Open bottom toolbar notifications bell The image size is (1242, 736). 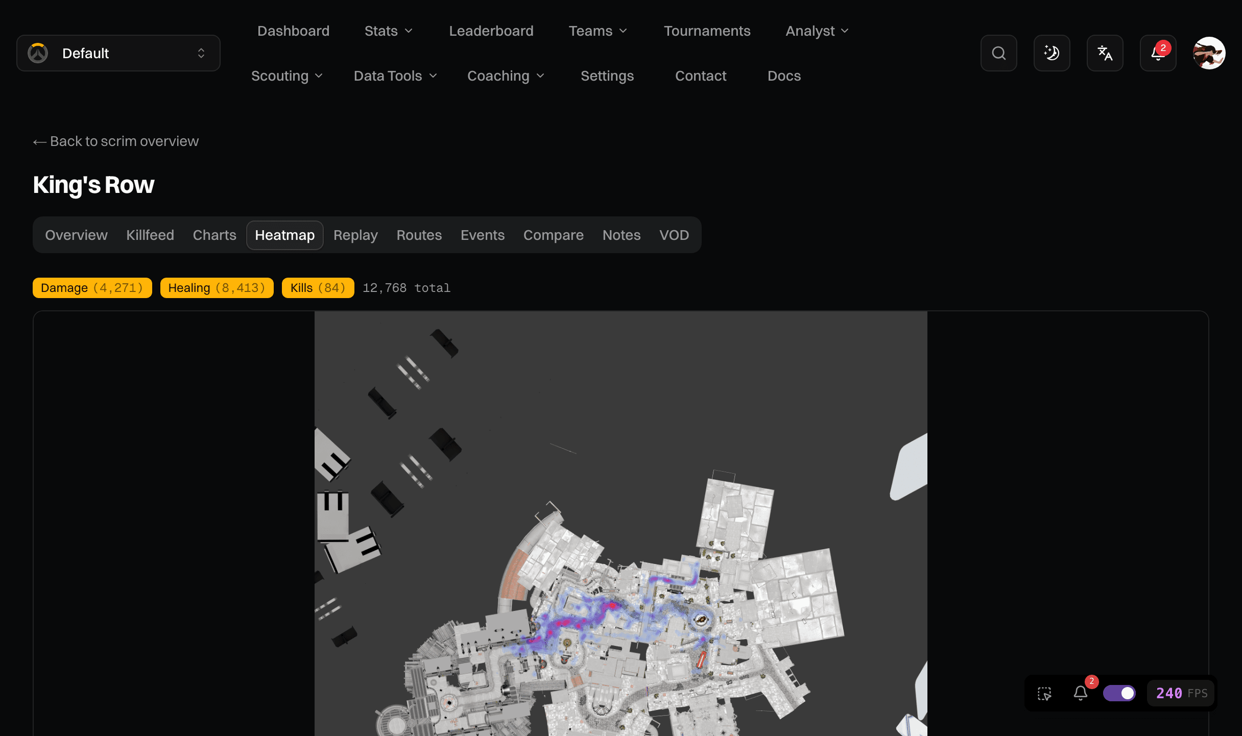pos(1081,693)
